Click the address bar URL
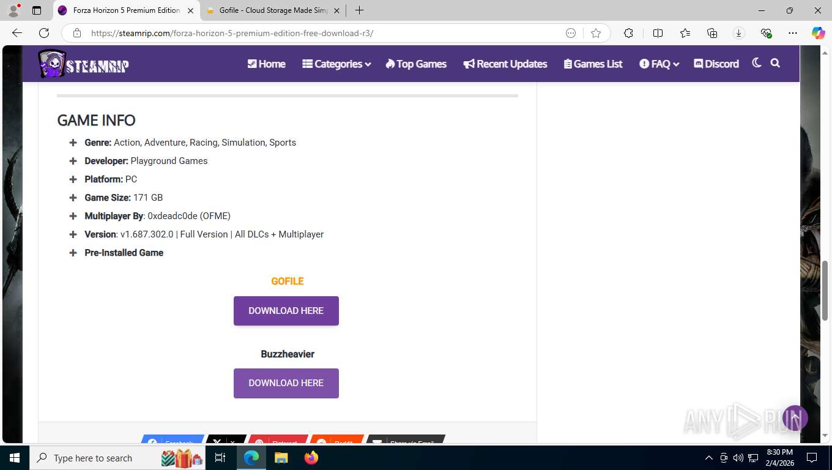The image size is (832, 470). (232, 33)
